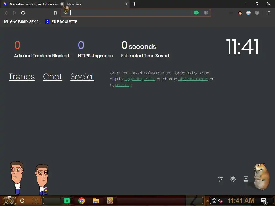
Task: Click the standing cartoon man desktop character
Action: (17, 178)
